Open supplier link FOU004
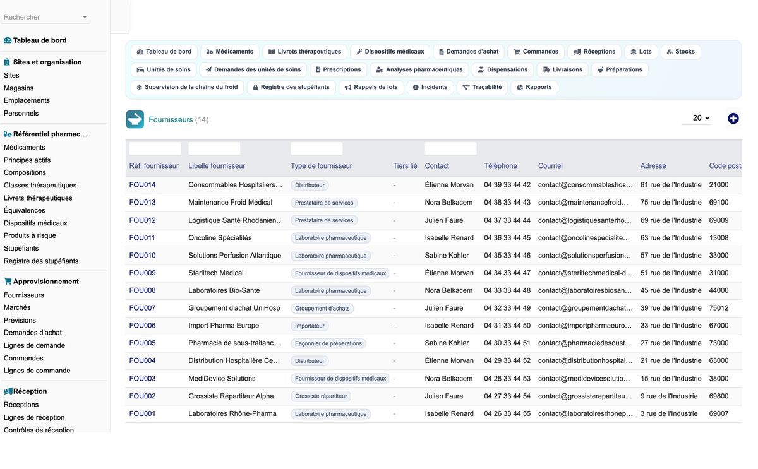The image size is (758, 469). coord(142,361)
